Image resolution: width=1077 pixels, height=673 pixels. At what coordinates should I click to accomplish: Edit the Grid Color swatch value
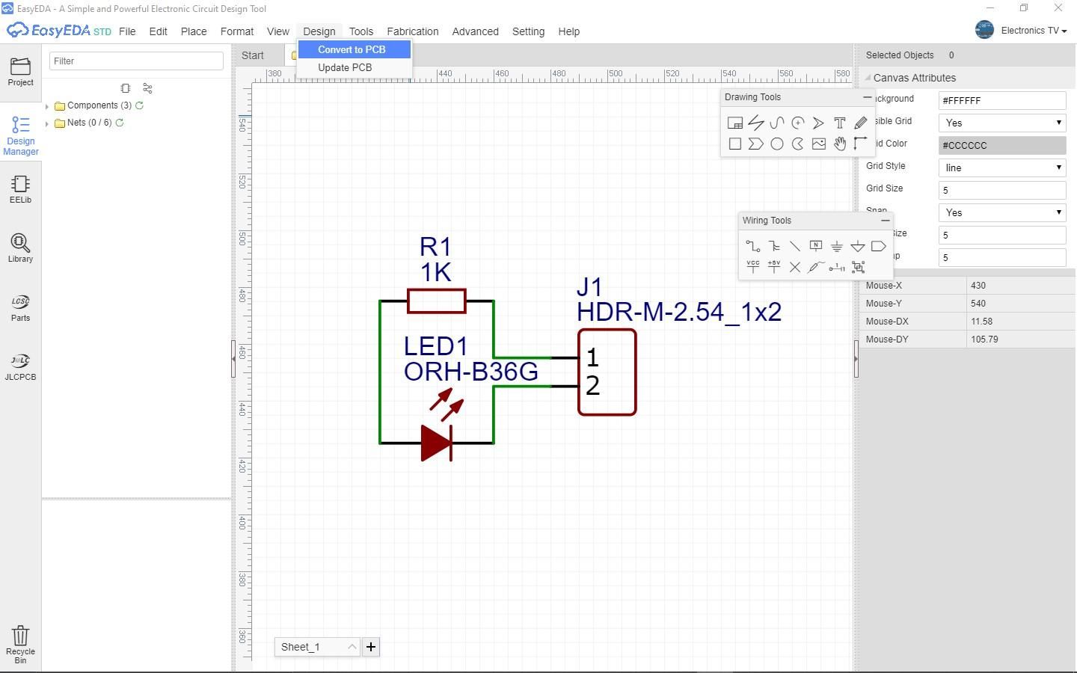(x=1001, y=145)
